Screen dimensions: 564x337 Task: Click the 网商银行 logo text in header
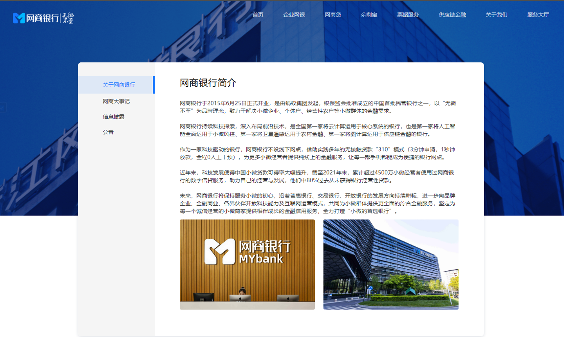click(42, 18)
